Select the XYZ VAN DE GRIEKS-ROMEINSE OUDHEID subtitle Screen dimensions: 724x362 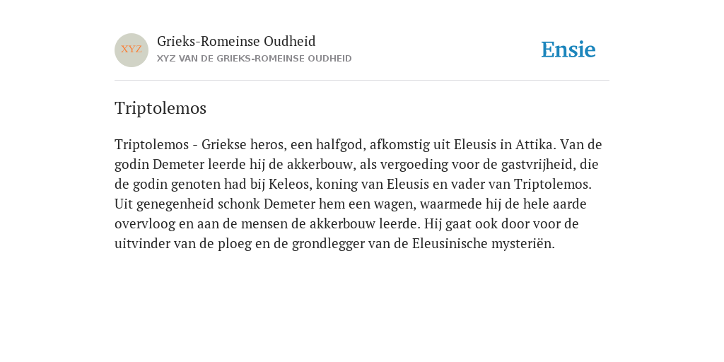coord(254,59)
